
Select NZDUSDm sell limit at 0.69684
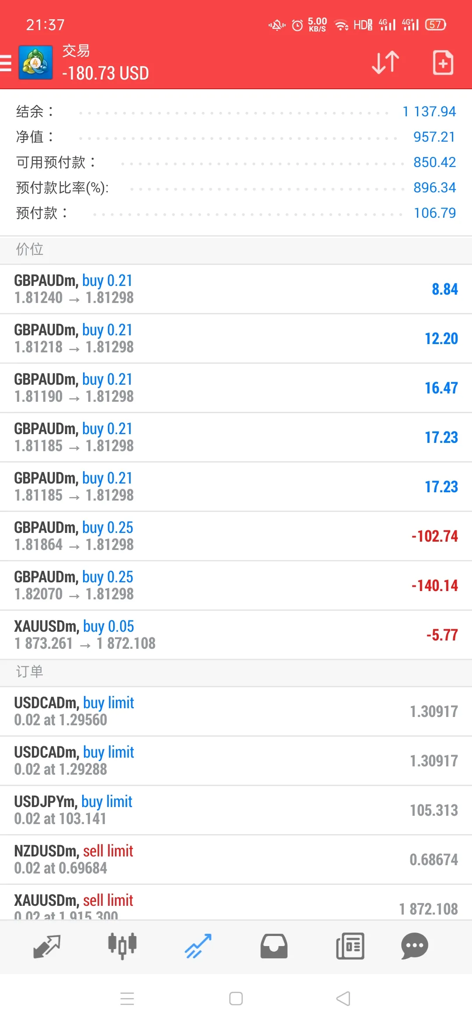coord(236,859)
